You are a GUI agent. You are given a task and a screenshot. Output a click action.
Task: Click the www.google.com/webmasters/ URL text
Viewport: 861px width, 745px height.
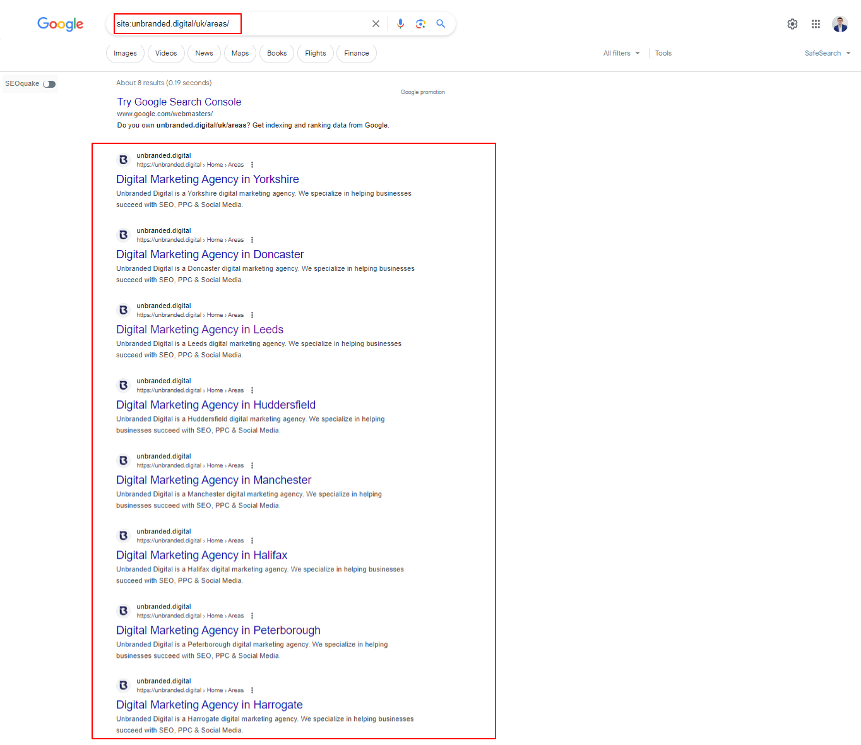coord(165,114)
